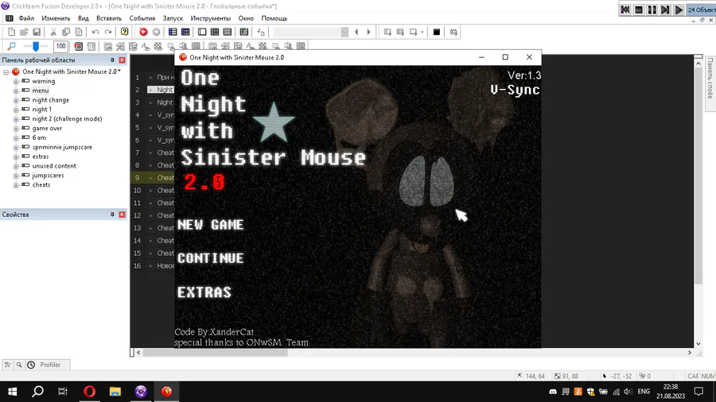Click the red Back navigation arrow
The image size is (716, 402).
point(143,32)
